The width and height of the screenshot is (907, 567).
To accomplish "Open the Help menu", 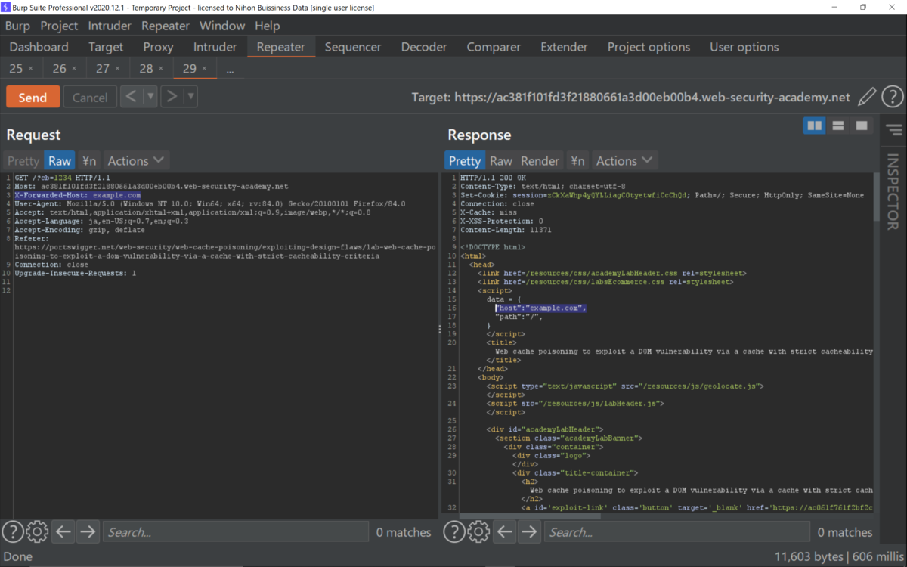I will (x=267, y=26).
